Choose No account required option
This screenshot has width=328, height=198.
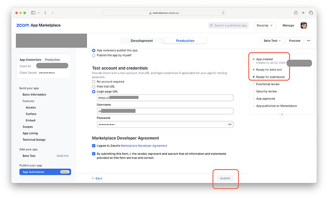pos(94,81)
